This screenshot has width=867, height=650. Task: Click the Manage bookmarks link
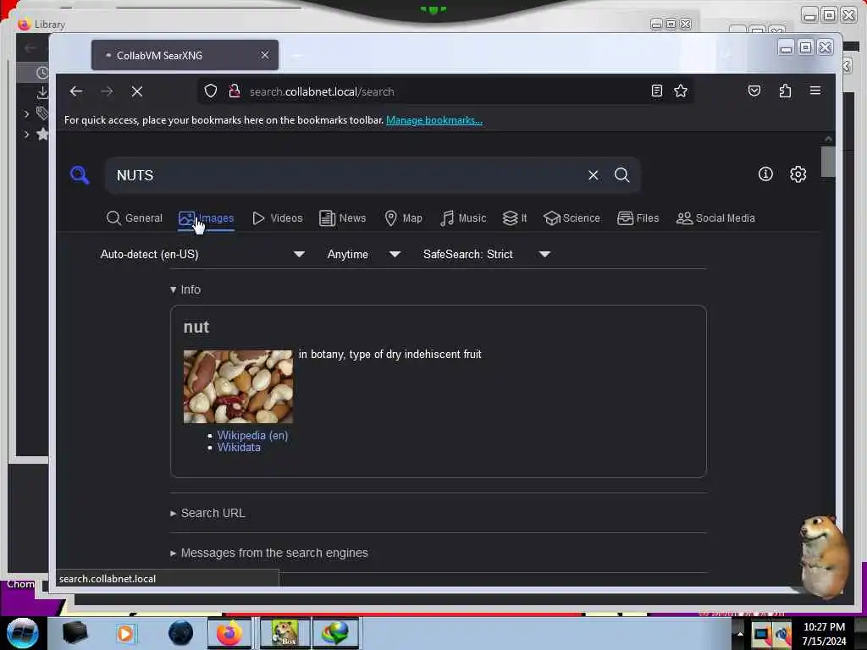434,120
